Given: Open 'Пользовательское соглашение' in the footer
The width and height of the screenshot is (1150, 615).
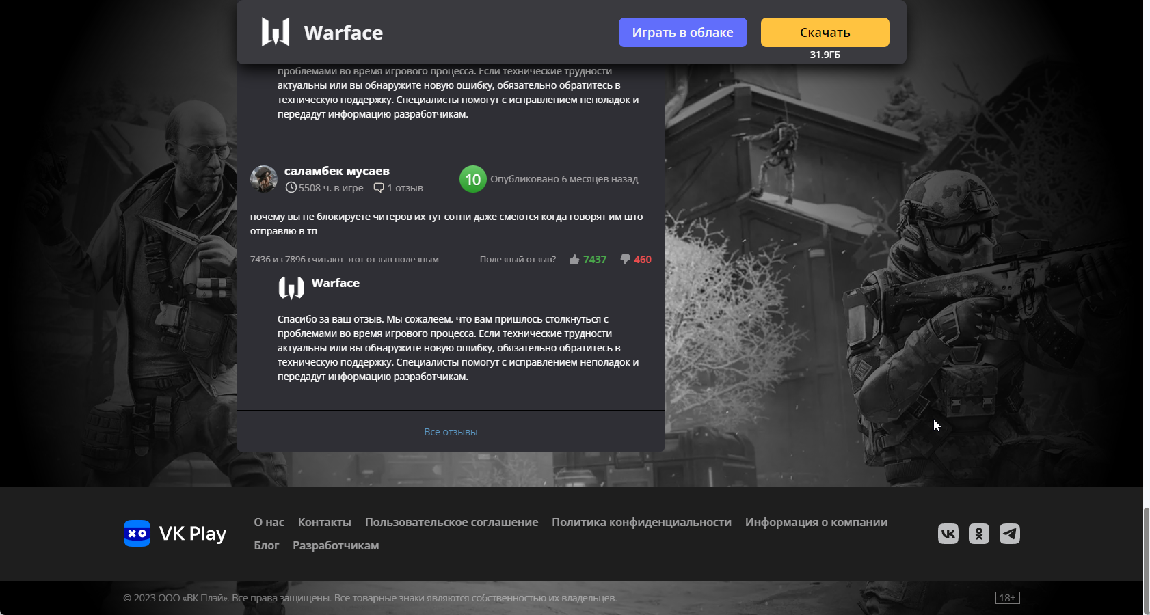Looking at the screenshot, I should 451,522.
